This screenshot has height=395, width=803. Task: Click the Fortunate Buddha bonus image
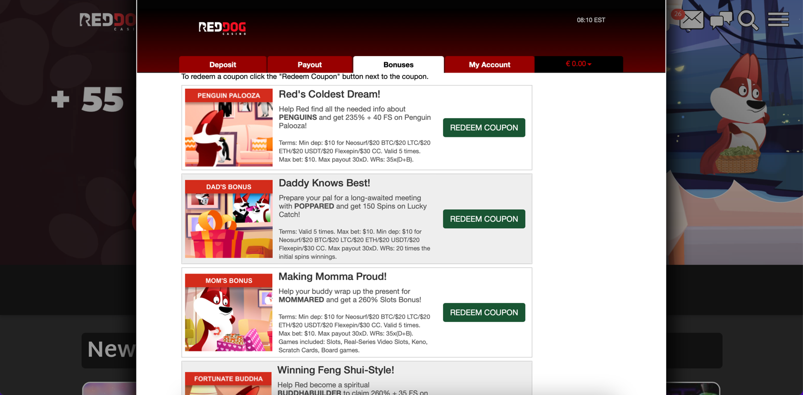(x=229, y=384)
